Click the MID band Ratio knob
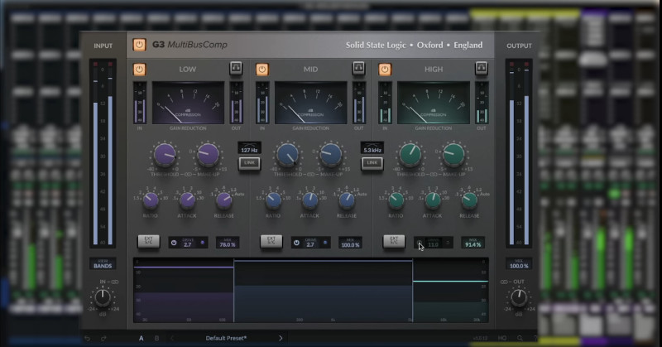Image resolution: width=662 pixels, height=347 pixels. click(x=273, y=200)
